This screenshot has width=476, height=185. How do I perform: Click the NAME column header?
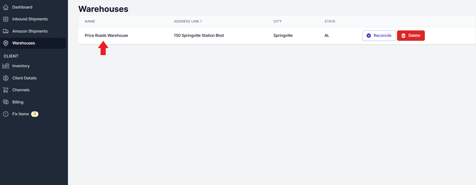(90, 22)
